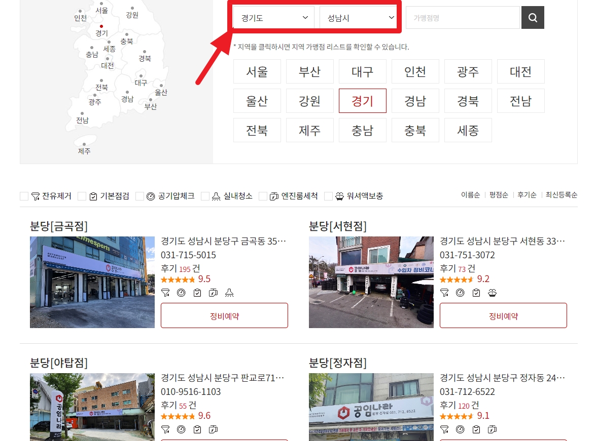Click 서현점 oil funnel service icon
The image size is (595, 441).
click(x=444, y=293)
